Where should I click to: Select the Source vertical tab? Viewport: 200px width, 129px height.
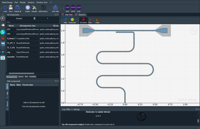pyautogui.click(x=7, y=105)
